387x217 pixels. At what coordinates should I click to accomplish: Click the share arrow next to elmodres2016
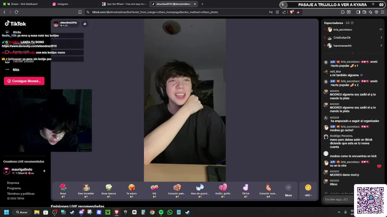[x=85, y=24]
